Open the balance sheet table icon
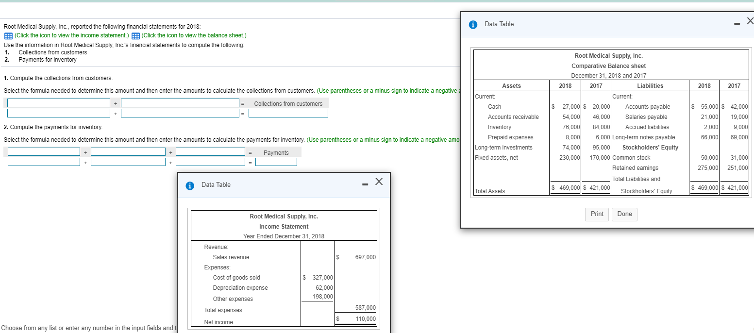The width and height of the screenshot is (754, 333). click(x=136, y=35)
